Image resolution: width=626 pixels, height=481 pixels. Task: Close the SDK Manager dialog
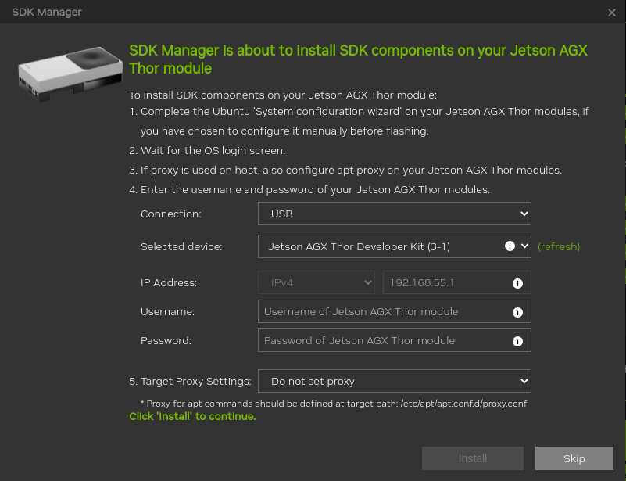[612, 13]
